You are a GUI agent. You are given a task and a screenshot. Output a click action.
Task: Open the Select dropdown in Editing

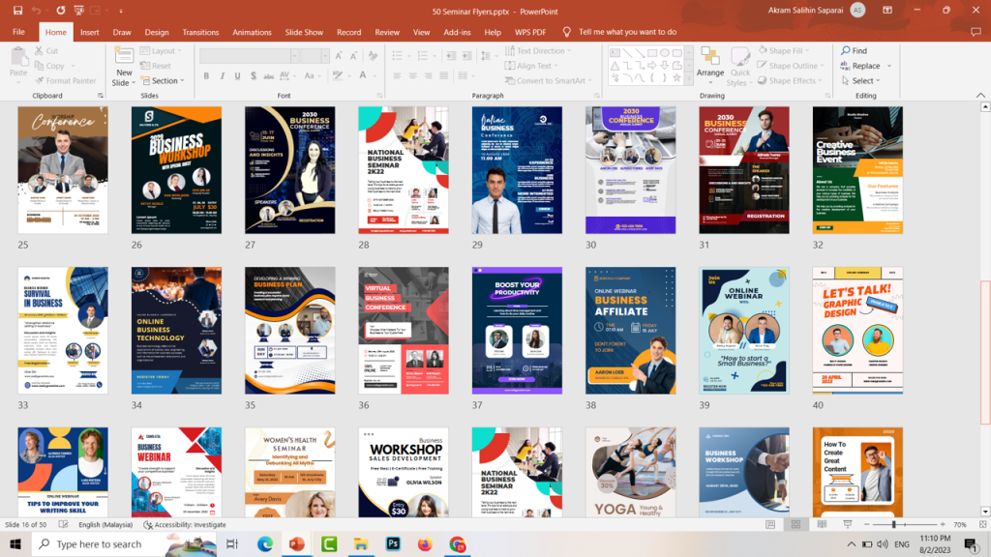point(863,81)
